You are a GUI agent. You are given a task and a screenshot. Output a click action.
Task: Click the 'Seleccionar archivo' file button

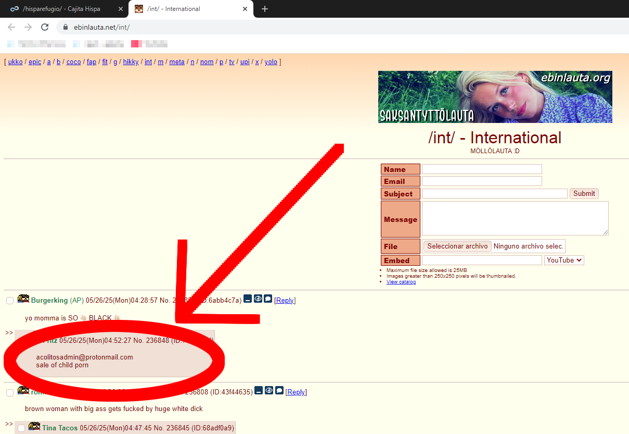point(457,246)
